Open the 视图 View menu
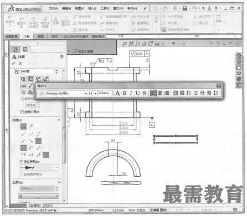The height and width of the screenshot is (216, 247). [x=80, y=8]
